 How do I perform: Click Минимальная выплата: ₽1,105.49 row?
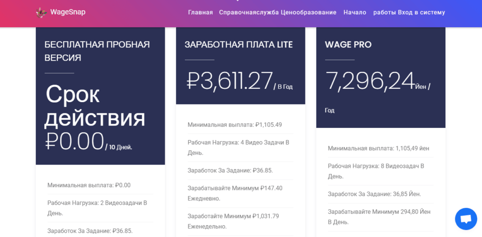[x=241, y=125]
